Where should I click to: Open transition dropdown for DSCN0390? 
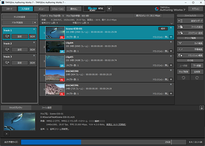171,79
